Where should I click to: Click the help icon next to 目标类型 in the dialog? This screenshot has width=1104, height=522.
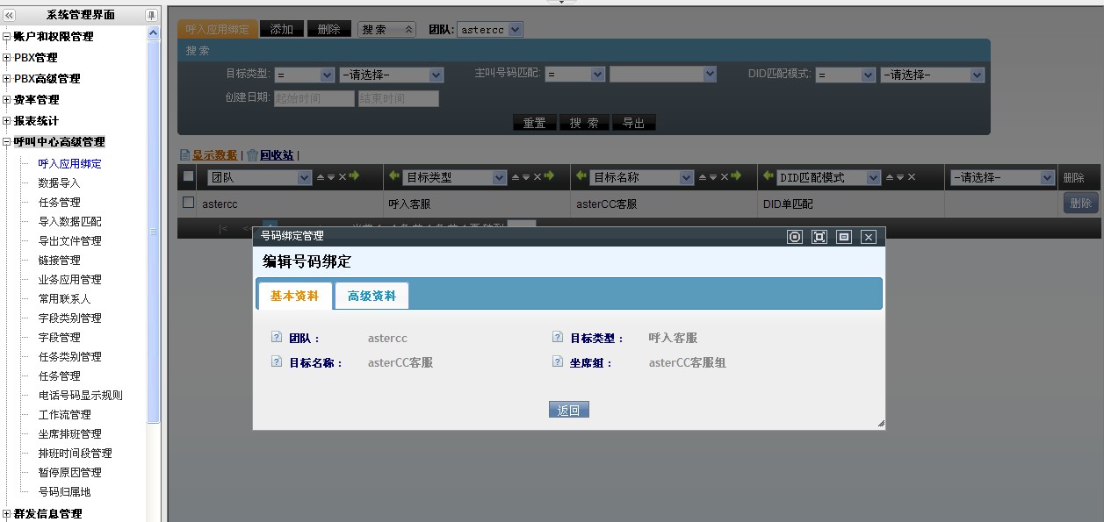[558, 338]
